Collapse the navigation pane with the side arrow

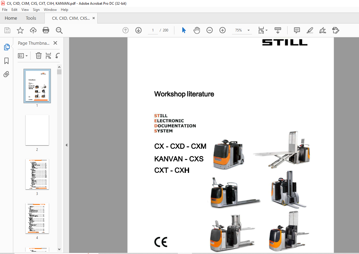coord(66,145)
